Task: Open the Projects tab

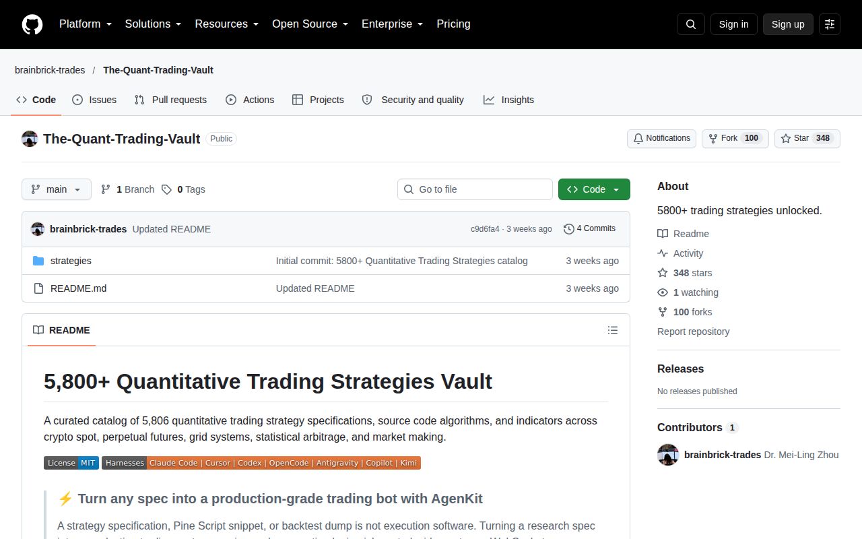Action: [318, 100]
